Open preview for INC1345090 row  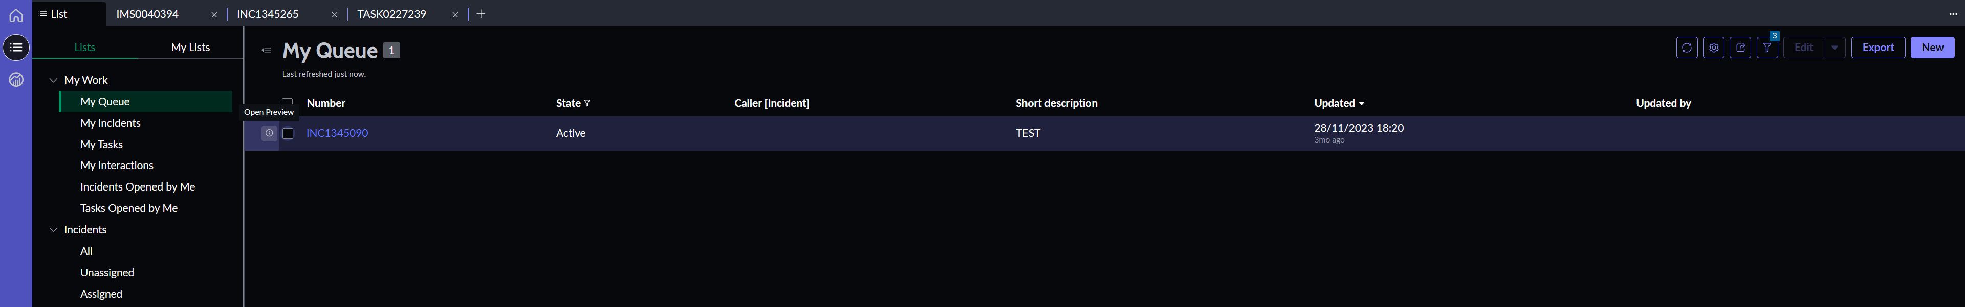pyautogui.click(x=269, y=133)
